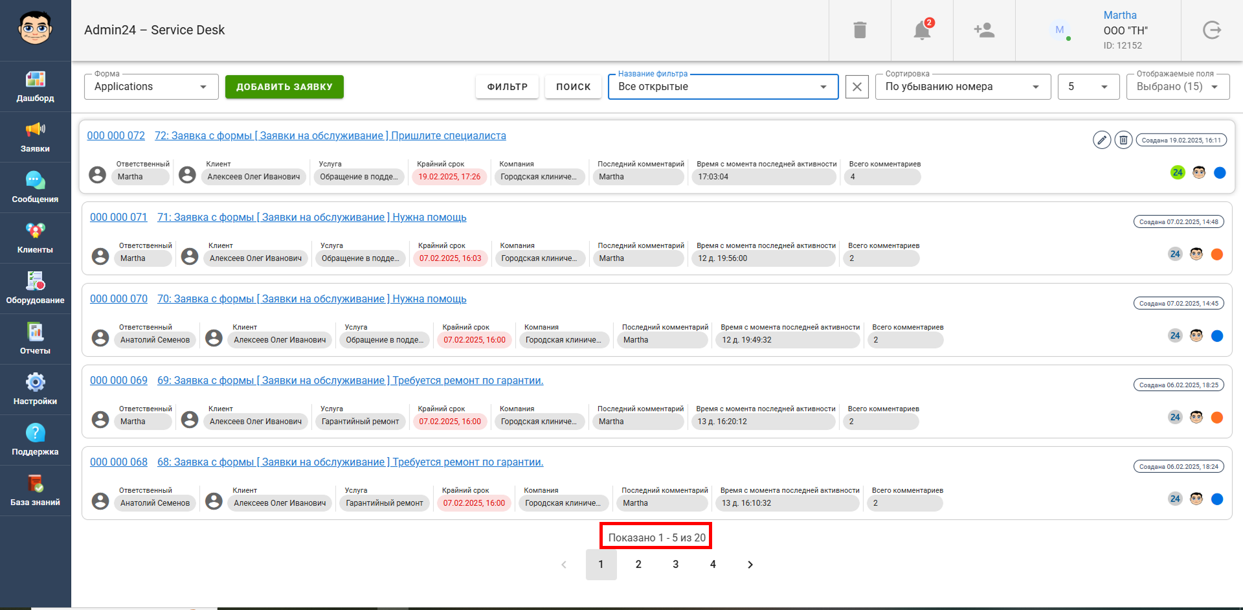Click the responsible person avatar on ticket 072
Screen dimensions: 1243x610
pos(98,175)
